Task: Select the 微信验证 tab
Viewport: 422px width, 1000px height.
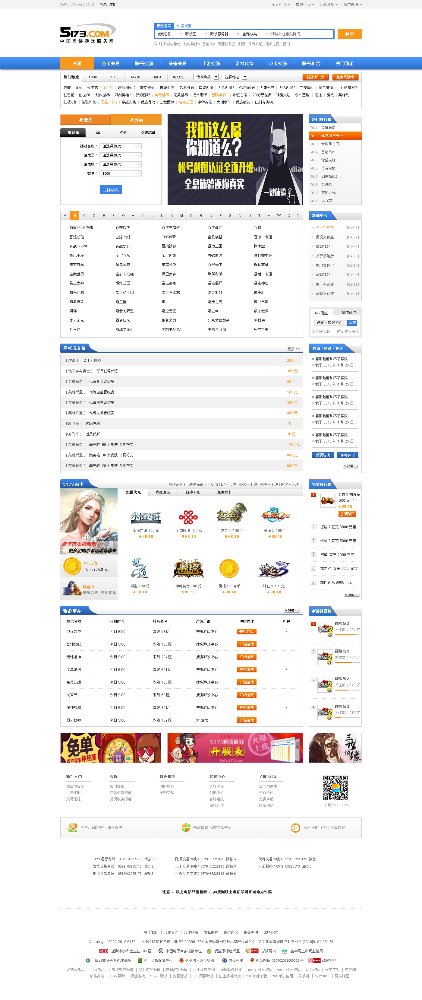Action: click(x=349, y=313)
